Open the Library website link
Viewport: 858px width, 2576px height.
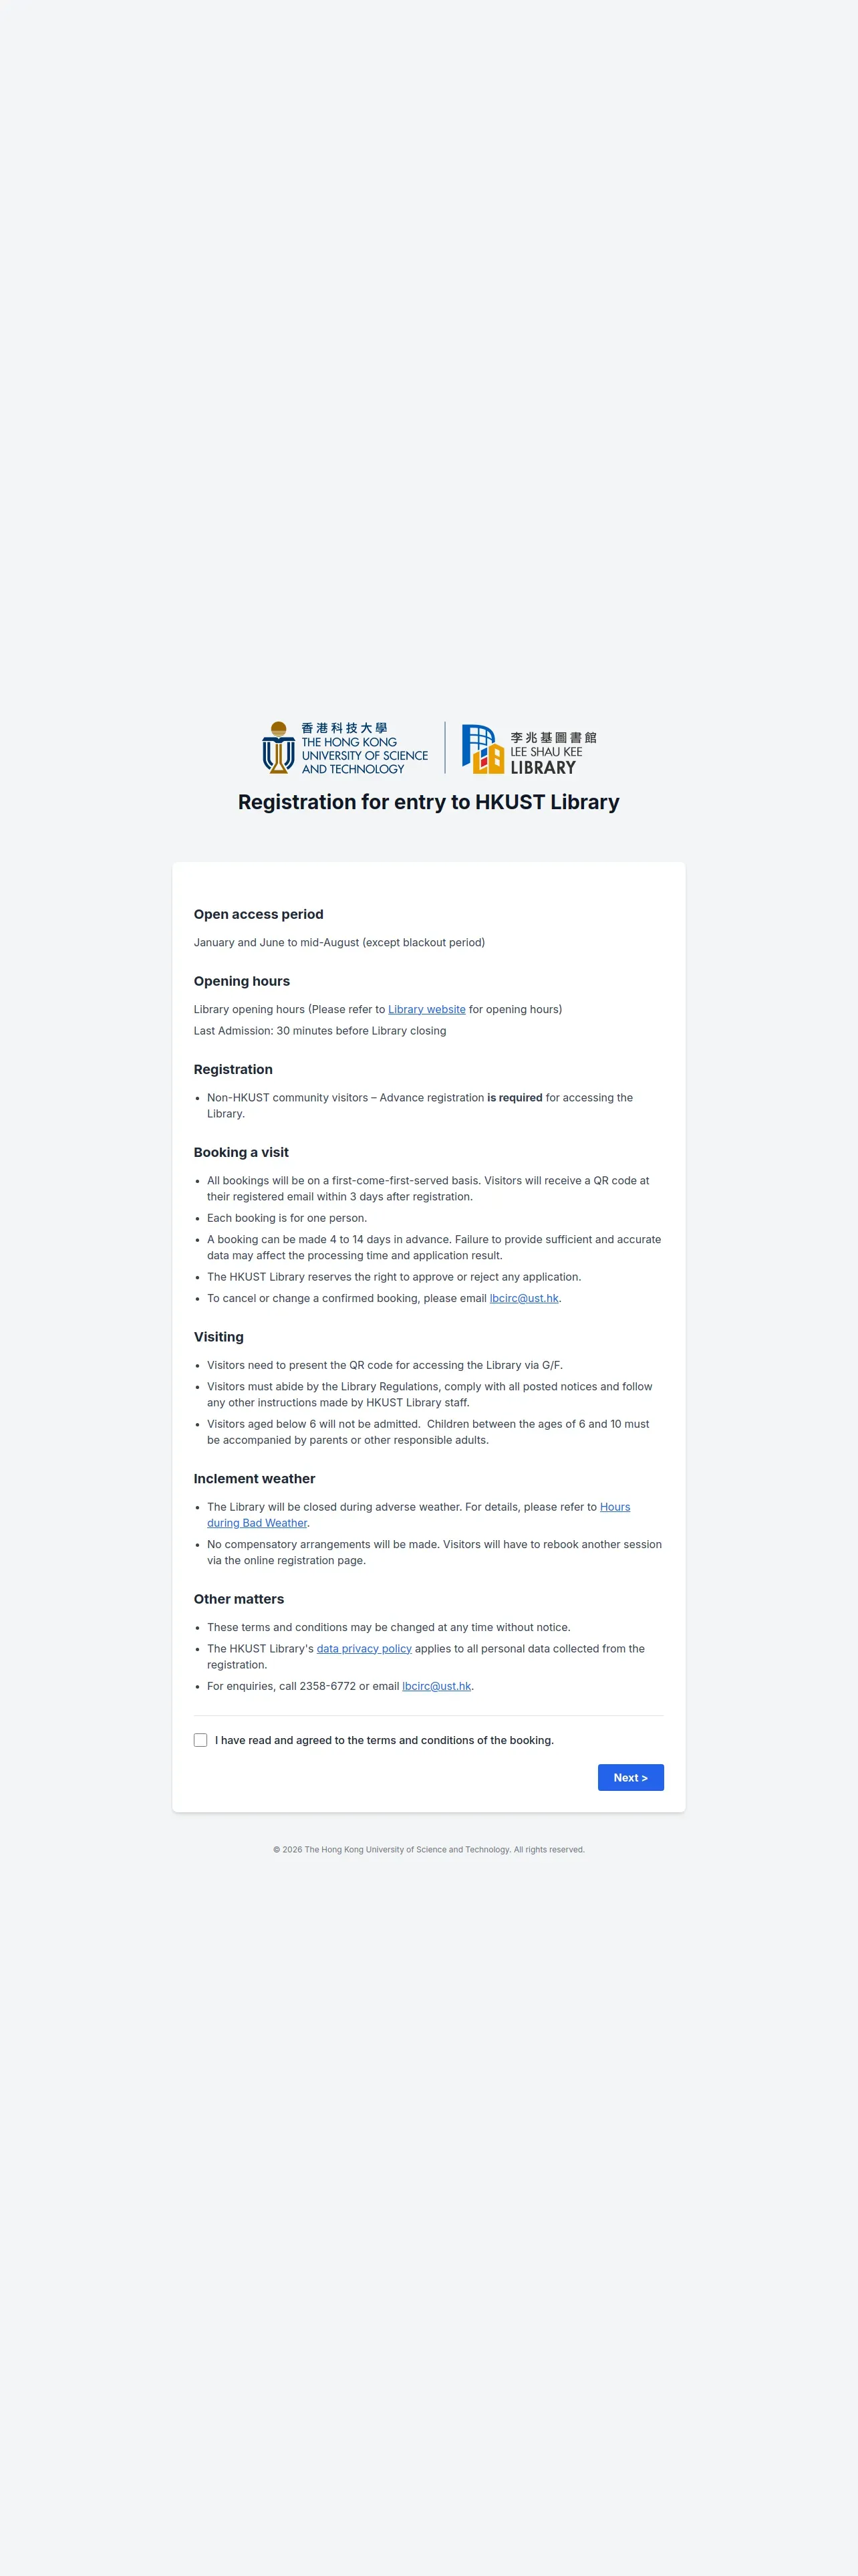(426, 1009)
